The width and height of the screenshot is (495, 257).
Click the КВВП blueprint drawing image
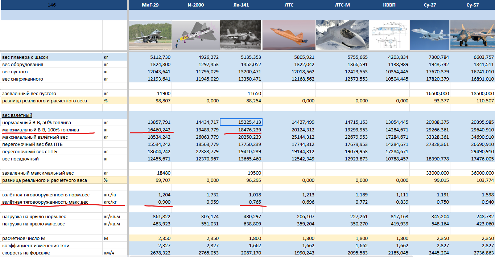389,35
